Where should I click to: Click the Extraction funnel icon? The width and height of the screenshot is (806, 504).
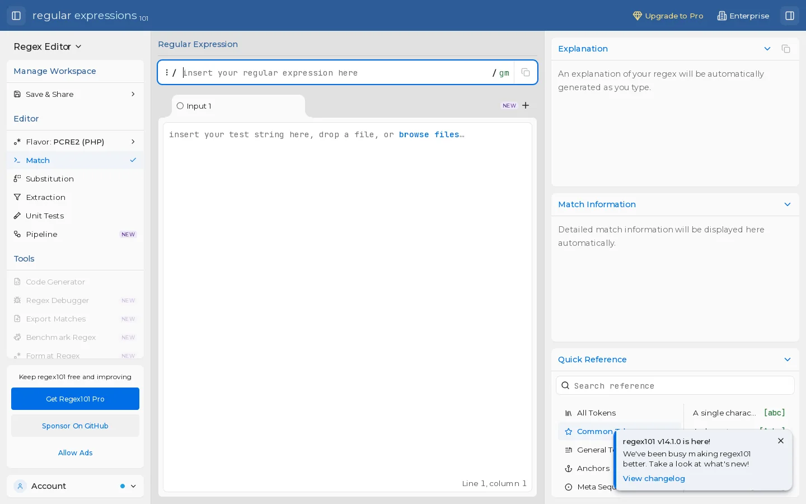[x=17, y=197]
